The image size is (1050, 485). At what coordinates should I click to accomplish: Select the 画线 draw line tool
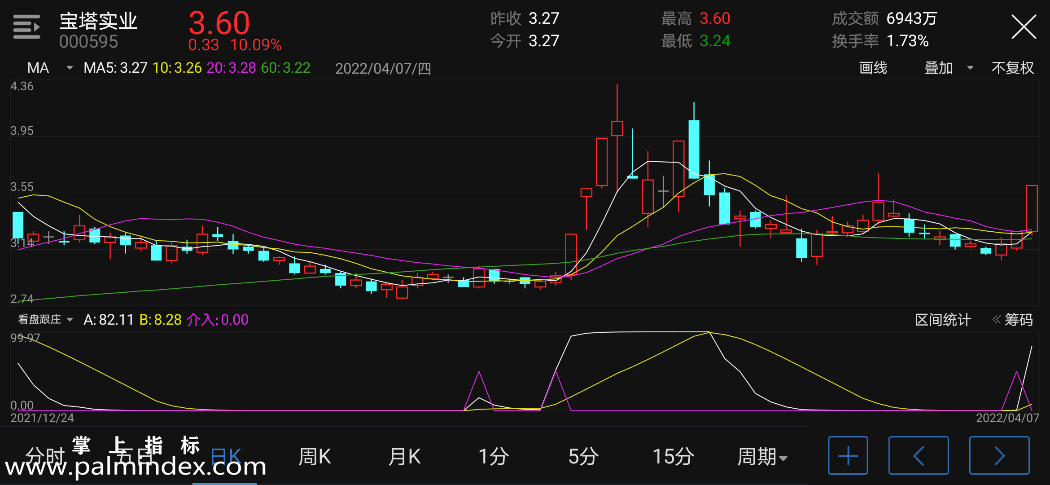pos(873,68)
